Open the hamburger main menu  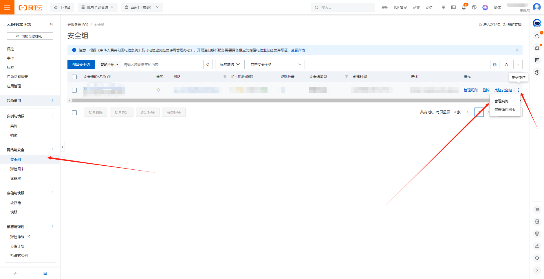pyautogui.click(x=7, y=7)
